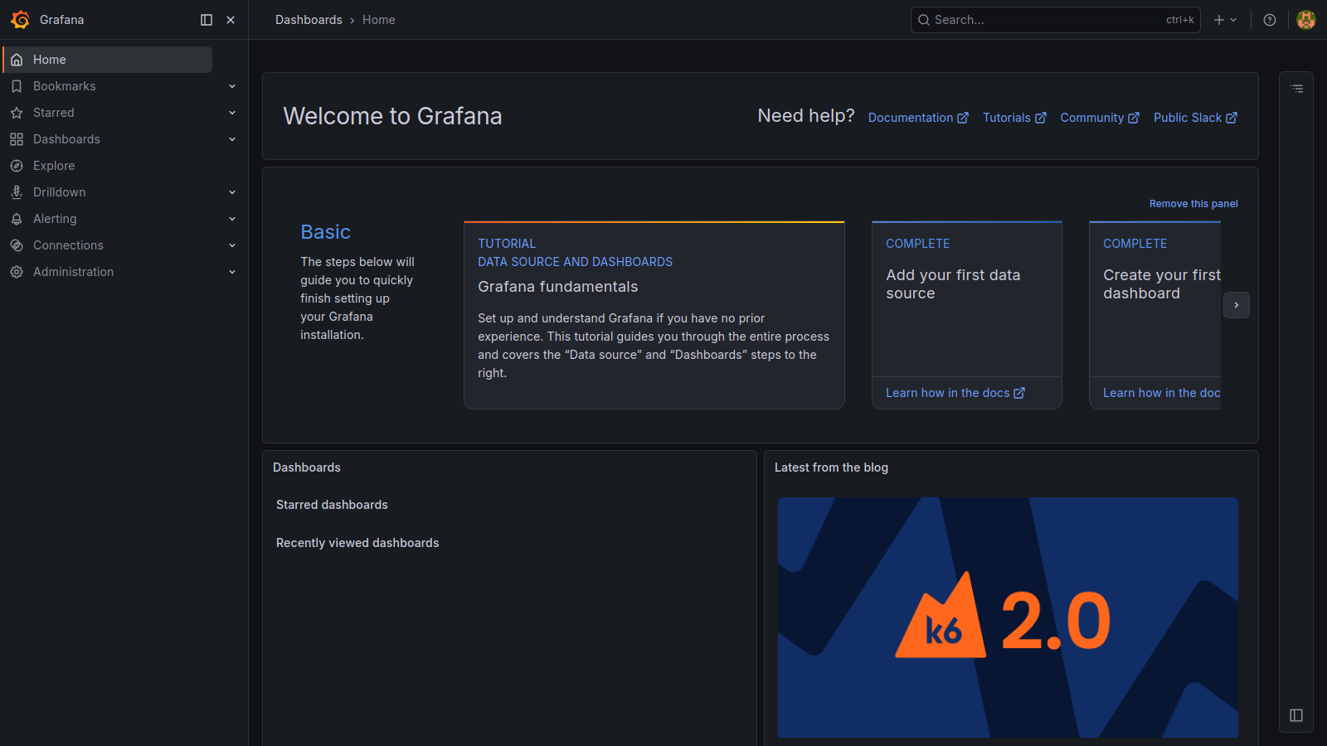Expand the Drilldown section
Image resolution: width=1327 pixels, height=746 pixels.
(232, 192)
